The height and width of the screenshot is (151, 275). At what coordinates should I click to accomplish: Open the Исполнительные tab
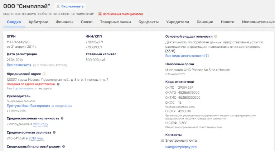[x=258, y=22]
